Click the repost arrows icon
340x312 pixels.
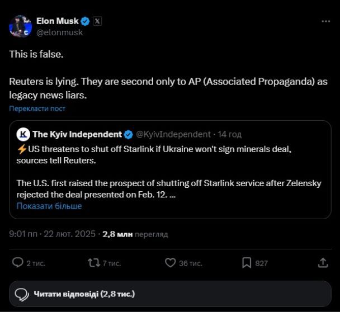point(94,263)
